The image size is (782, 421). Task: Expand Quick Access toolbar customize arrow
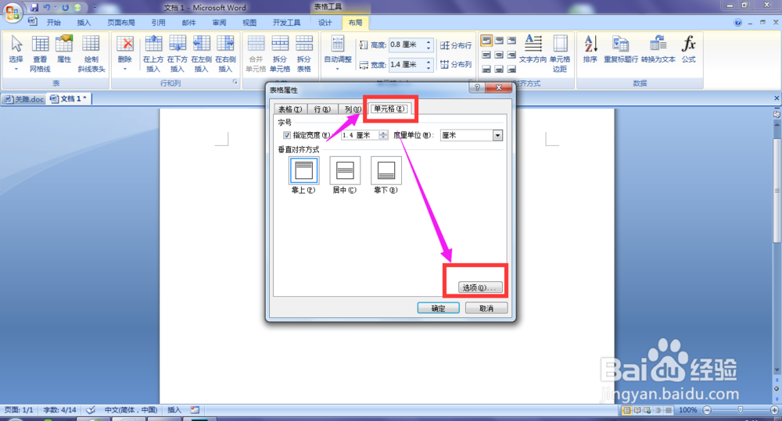(95, 8)
